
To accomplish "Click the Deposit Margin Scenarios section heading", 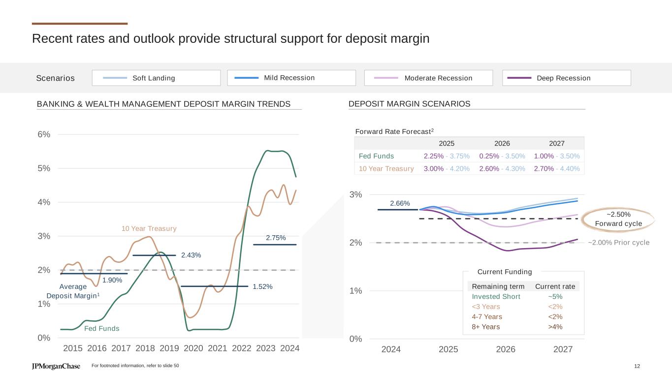I will click(x=409, y=104).
